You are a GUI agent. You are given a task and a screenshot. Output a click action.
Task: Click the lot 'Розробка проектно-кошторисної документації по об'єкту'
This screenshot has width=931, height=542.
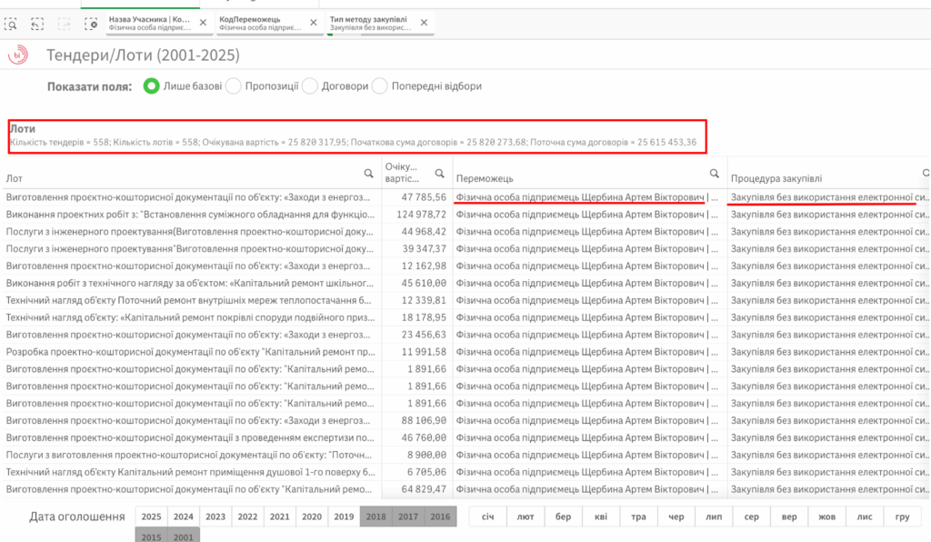[x=190, y=352]
